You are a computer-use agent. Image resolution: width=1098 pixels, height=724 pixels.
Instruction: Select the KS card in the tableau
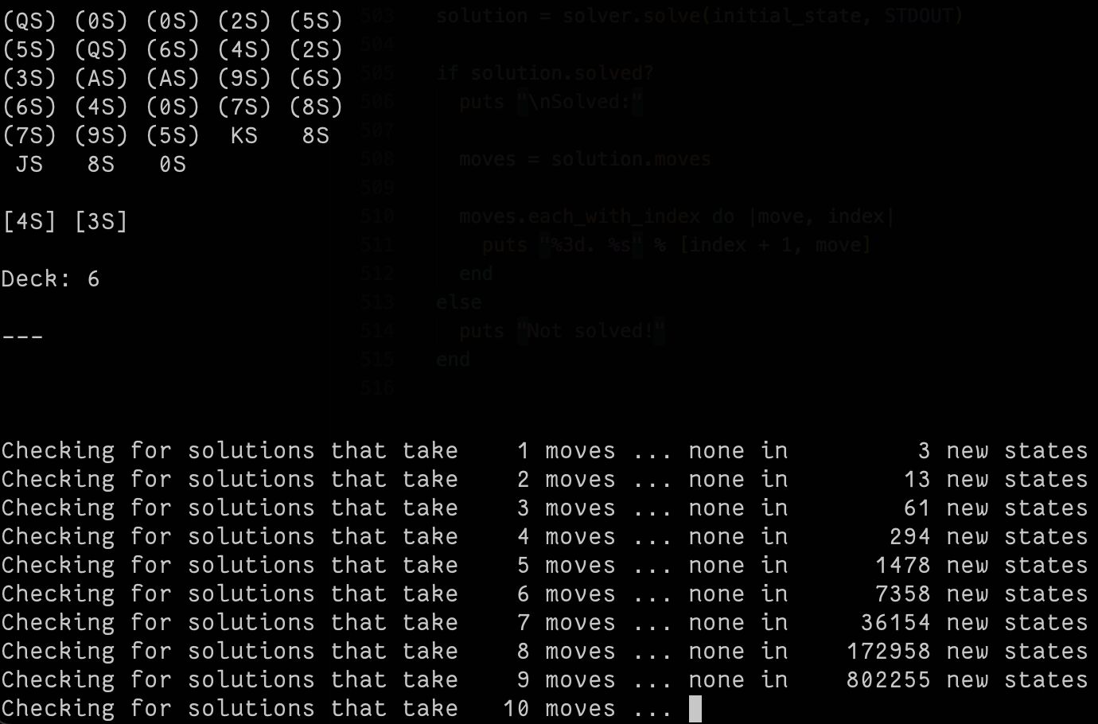tap(244, 135)
